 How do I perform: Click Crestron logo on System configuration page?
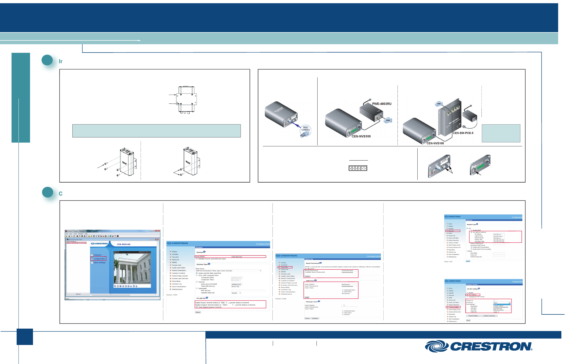point(177,243)
